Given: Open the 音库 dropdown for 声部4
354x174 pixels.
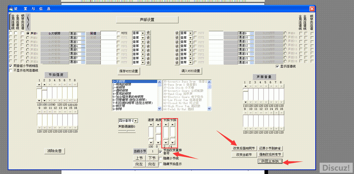Looking at the screenshot, I should pos(143,46).
